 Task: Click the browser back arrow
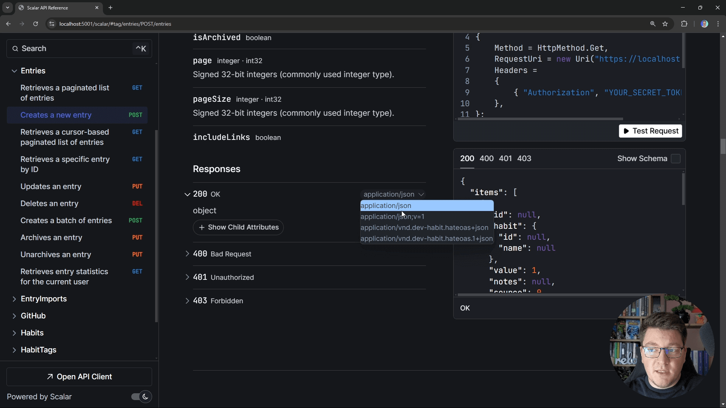point(8,24)
